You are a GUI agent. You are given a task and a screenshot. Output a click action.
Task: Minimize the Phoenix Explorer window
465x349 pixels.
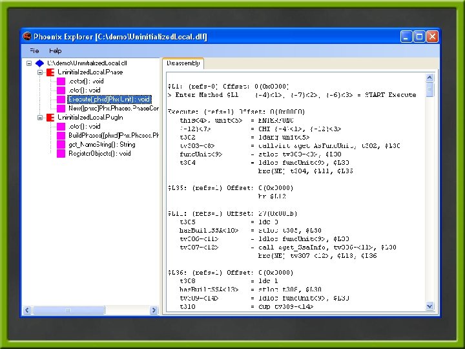[406, 37]
